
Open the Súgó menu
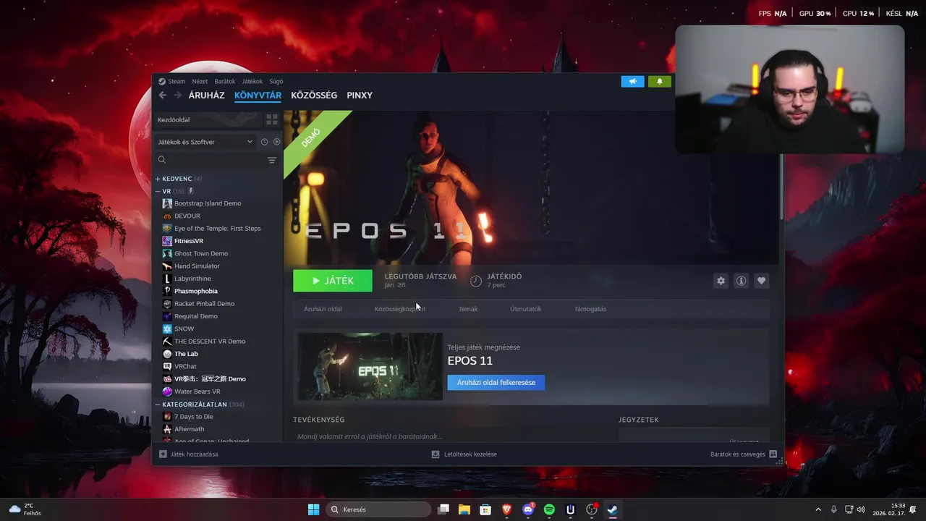[276, 81]
